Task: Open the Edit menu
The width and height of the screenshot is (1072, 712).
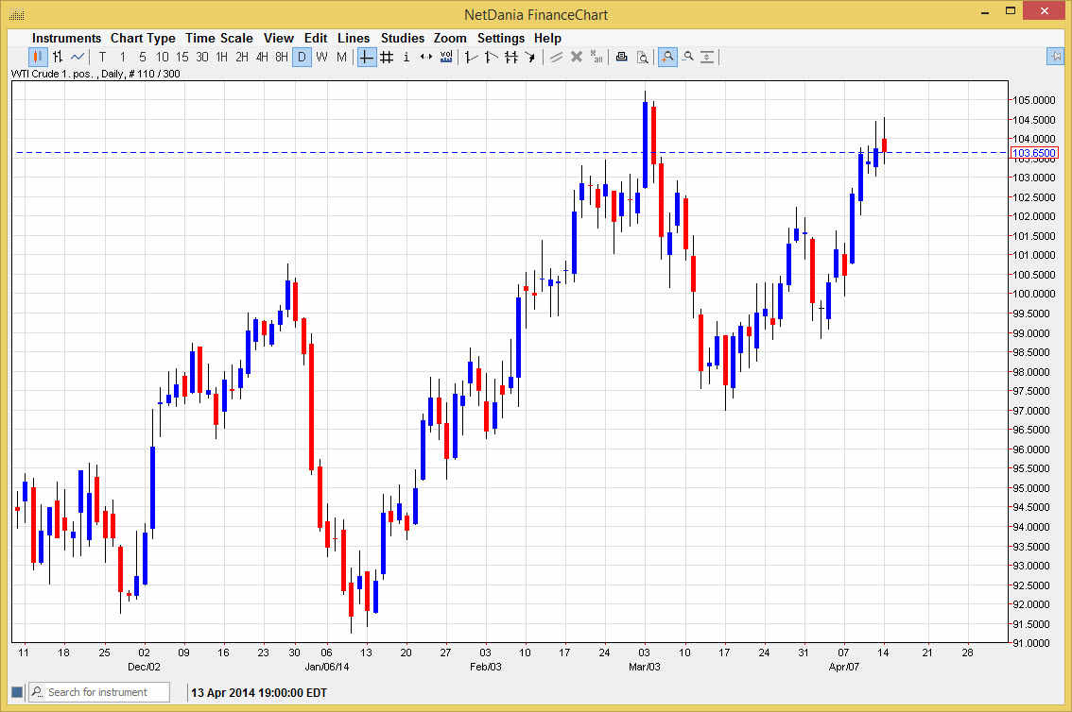Action: point(315,38)
